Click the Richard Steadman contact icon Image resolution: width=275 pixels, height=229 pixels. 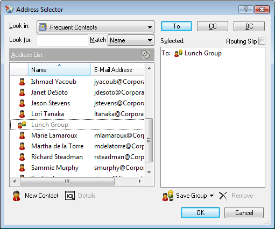(x=22, y=157)
